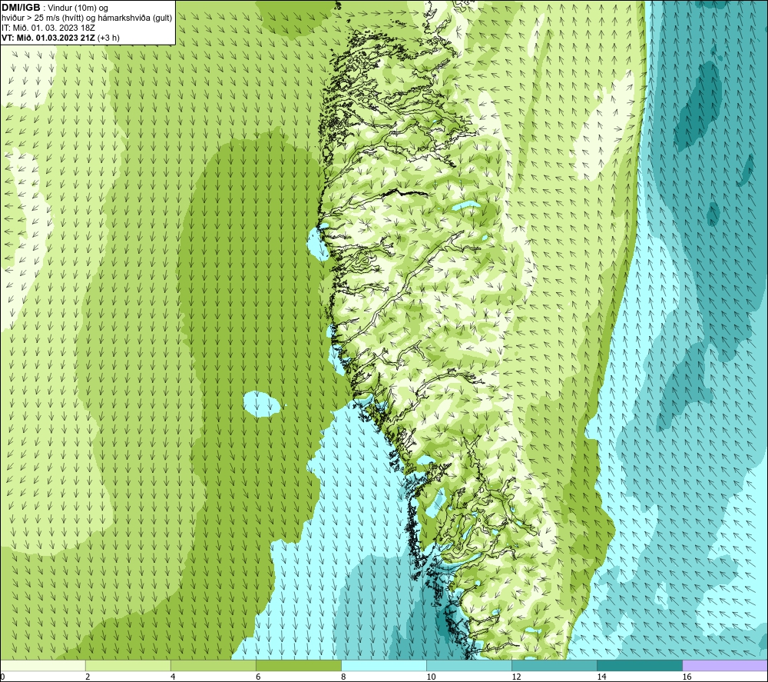Image resolution: width=768 pixels, height=682 pixels.
Task: Click the 8–10 m/s light cyan legend swatch
Action: (384, 665)
